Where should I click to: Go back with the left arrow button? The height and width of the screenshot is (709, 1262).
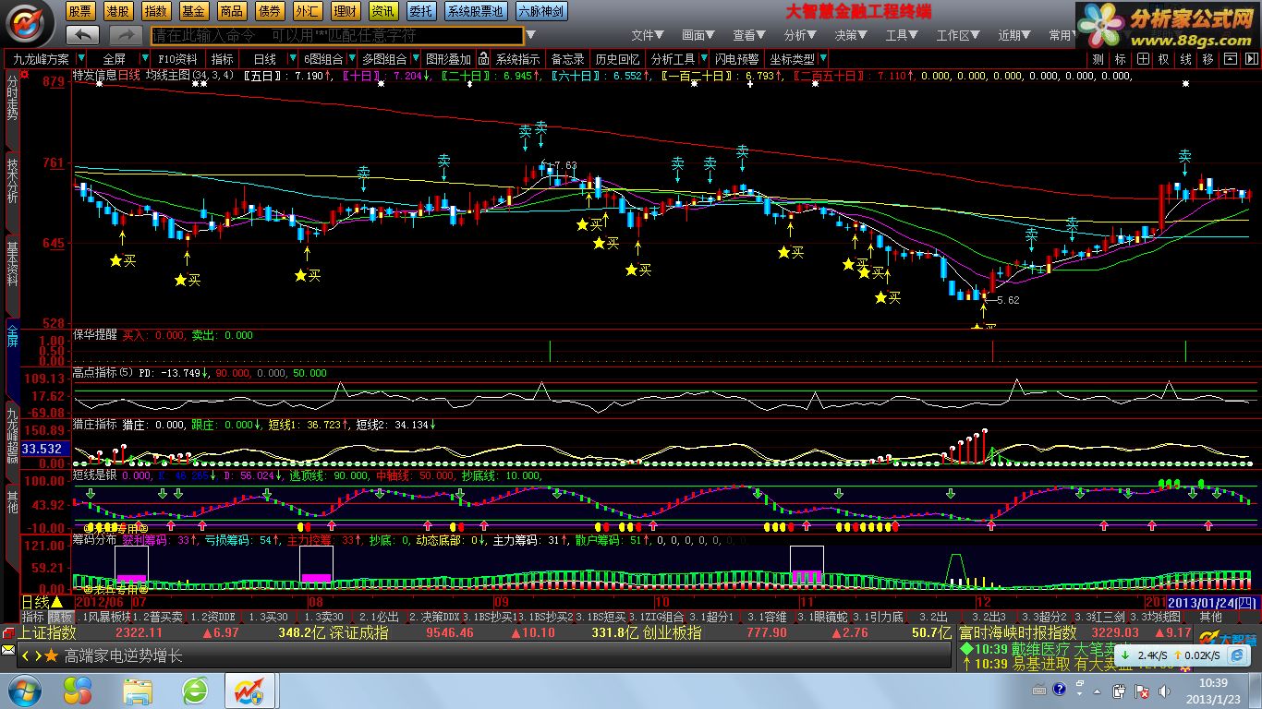click(x=83, y=35)
